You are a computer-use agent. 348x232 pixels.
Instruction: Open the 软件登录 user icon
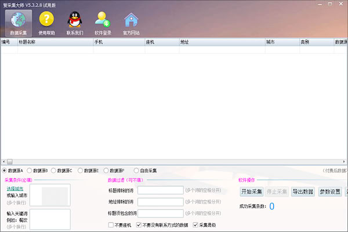[x=103, y=23]
